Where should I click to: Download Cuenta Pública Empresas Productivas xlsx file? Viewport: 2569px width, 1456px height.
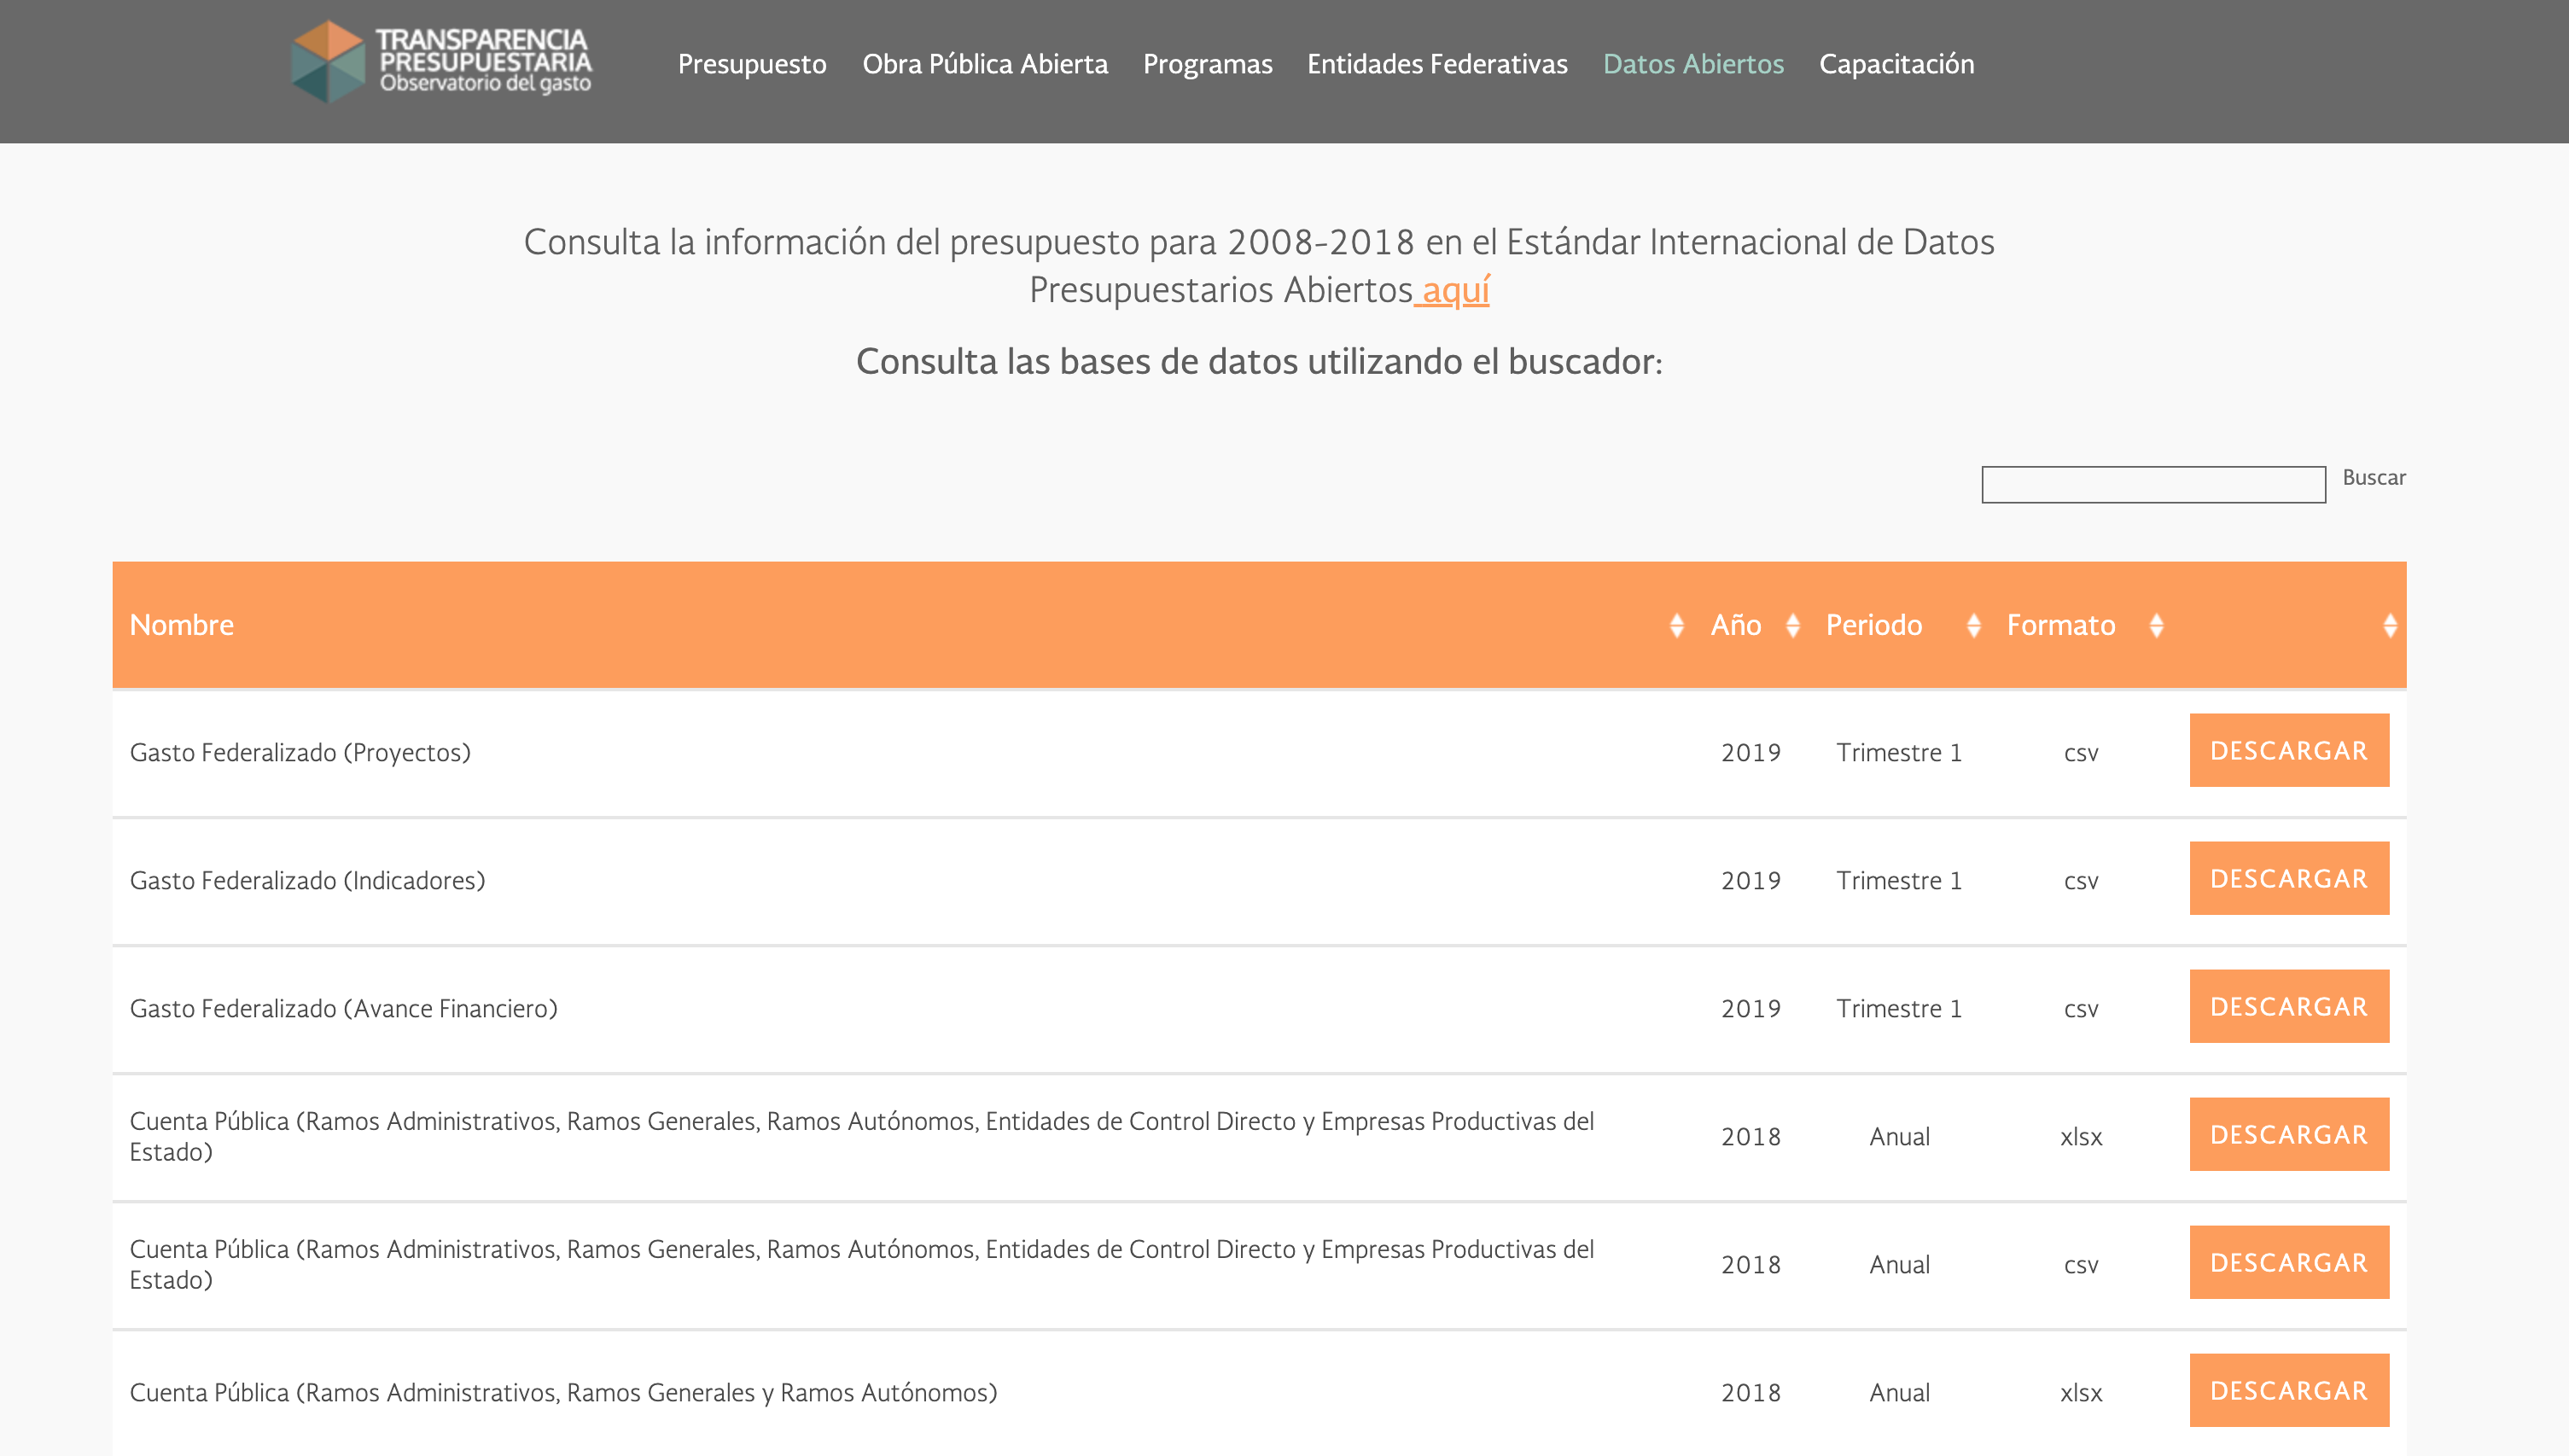[2289, 1134]
